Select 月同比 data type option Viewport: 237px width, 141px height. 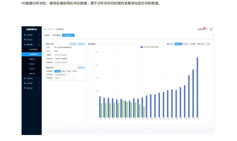[x=63, y=71]
